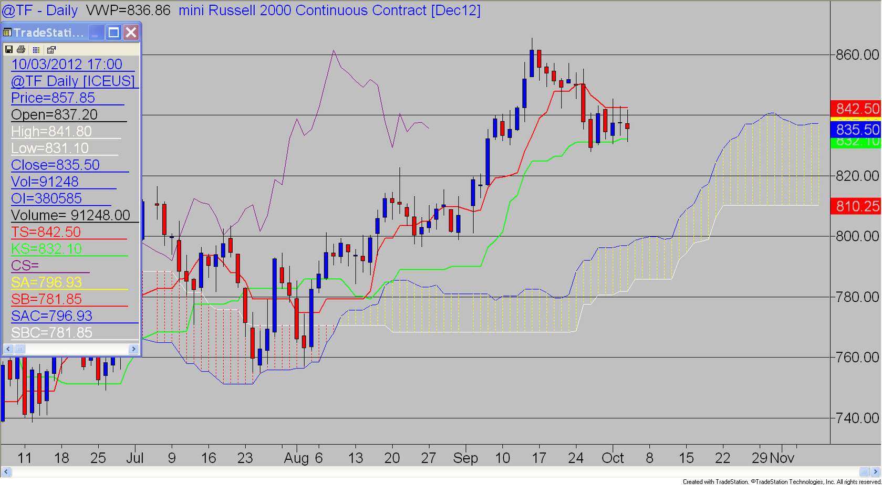Select the "SBC=781.85" row

tap(75, 333)
